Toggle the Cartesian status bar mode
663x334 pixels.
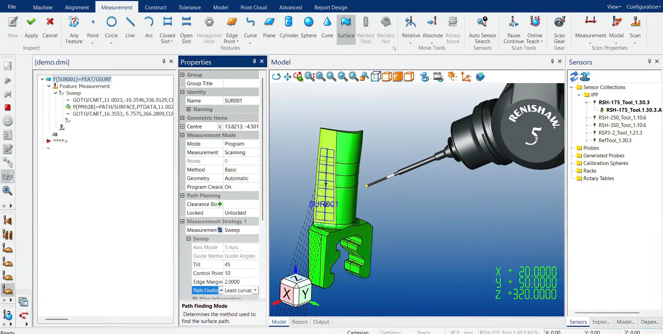pos(358,332)
